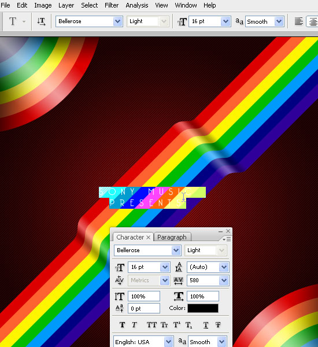
Task: Open the black text Color swatch
Action: [203, 308]
